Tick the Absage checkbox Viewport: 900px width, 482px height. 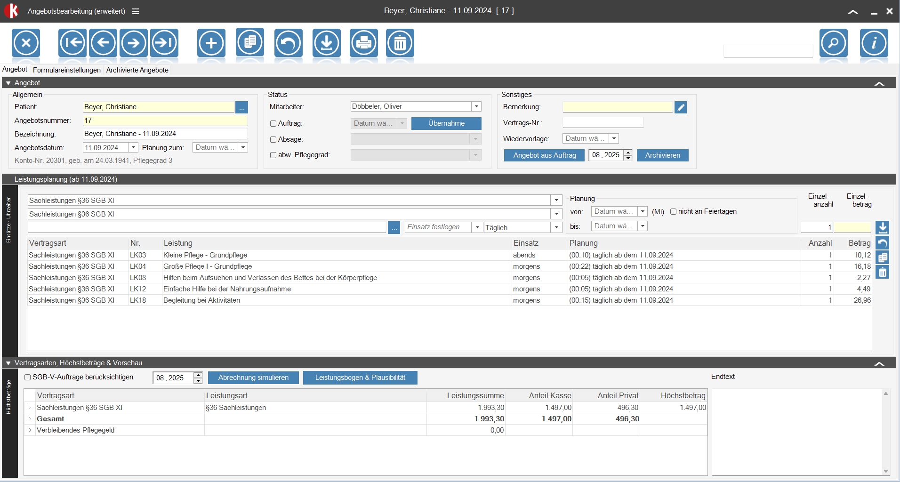273,140
